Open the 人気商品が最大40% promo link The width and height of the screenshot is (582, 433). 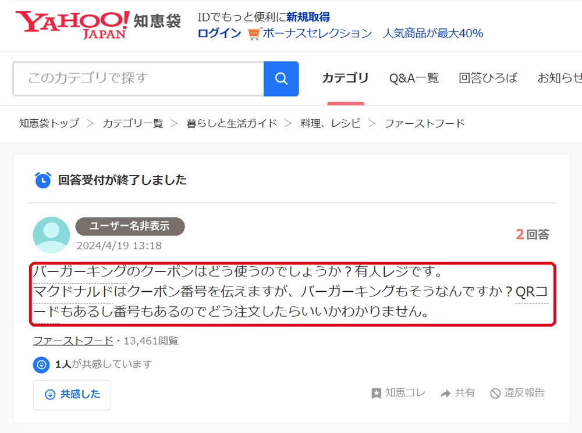[x=433, y=33]
